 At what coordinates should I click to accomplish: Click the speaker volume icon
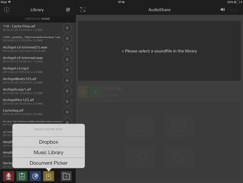pyautogui.click(x=222, y=10)
